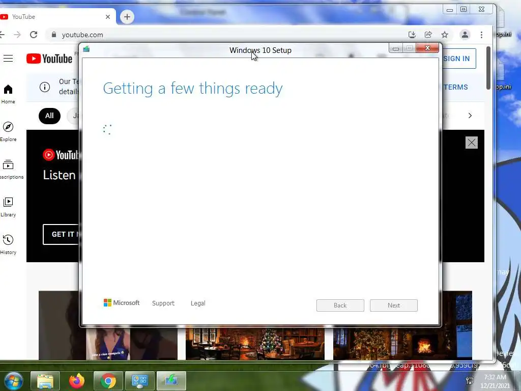Click the TERMS link on YouTube notice
This screenshot has width=521, height=391.
point(456,87)
